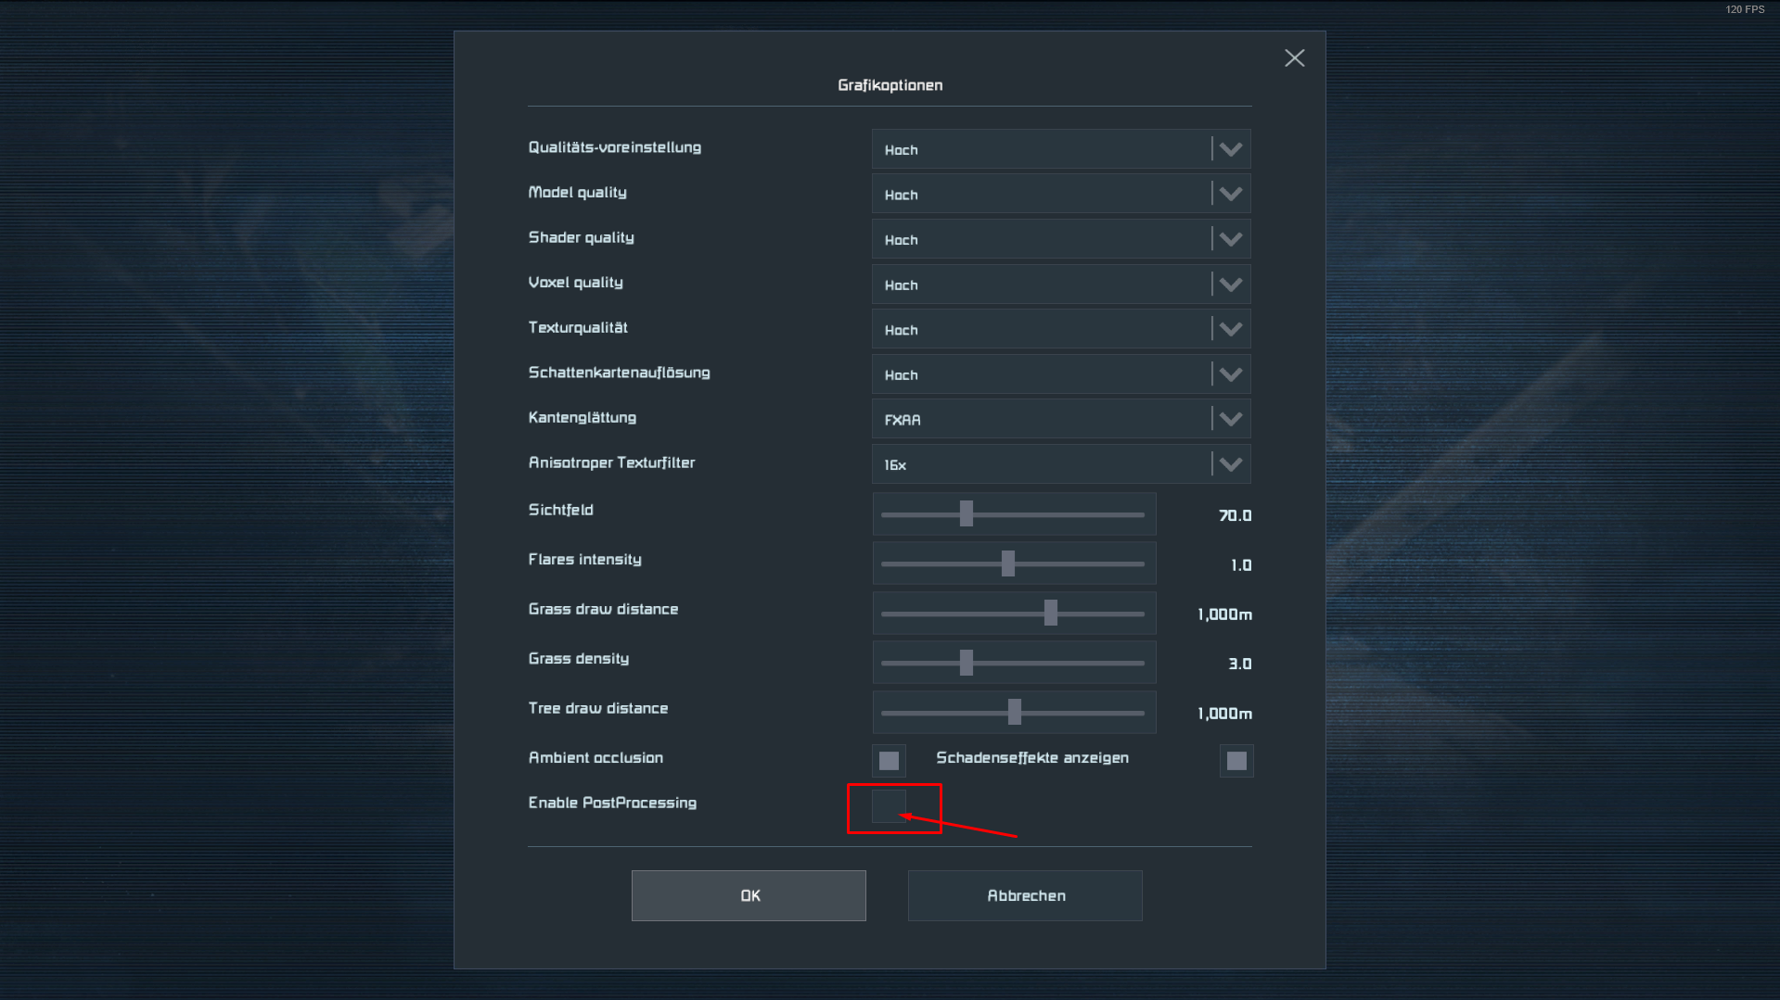Close the Grafikoptionen dialog with X
Viewport: 1780px width, 1000px height.
[1294, 58]
